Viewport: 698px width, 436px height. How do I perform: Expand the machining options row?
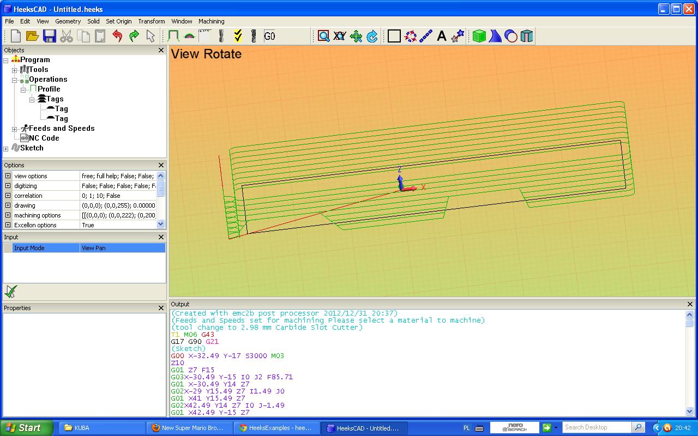pyautogui.click(x=8, y=215)
